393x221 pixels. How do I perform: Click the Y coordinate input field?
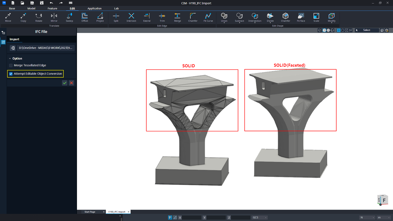coord(216,217)
